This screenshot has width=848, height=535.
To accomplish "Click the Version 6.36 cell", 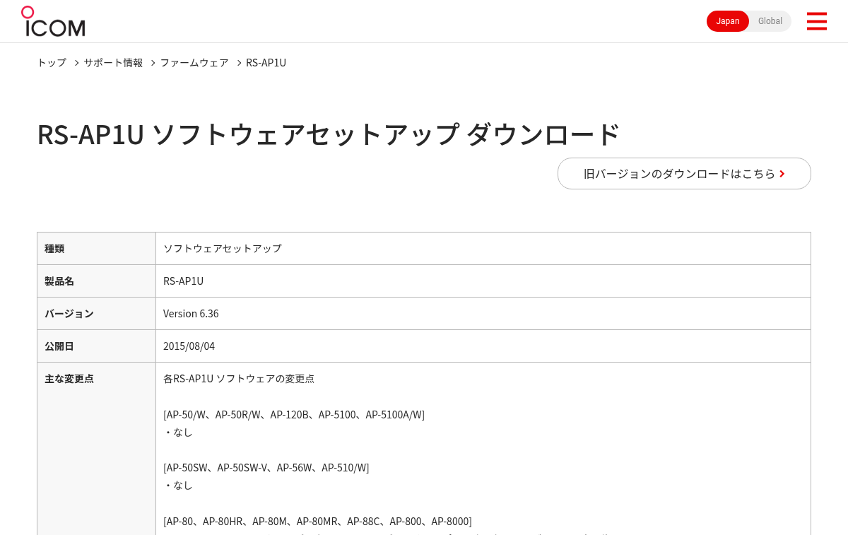I will 483,314.
